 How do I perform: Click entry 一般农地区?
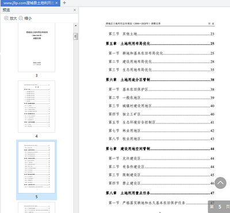click(161, 98)
